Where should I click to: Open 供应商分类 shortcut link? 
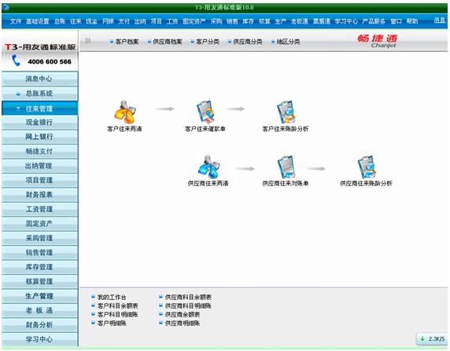(x=245, y=42)
